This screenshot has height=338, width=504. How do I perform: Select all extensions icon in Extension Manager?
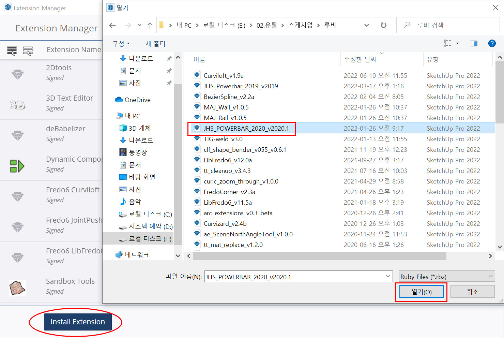(12, 51)
